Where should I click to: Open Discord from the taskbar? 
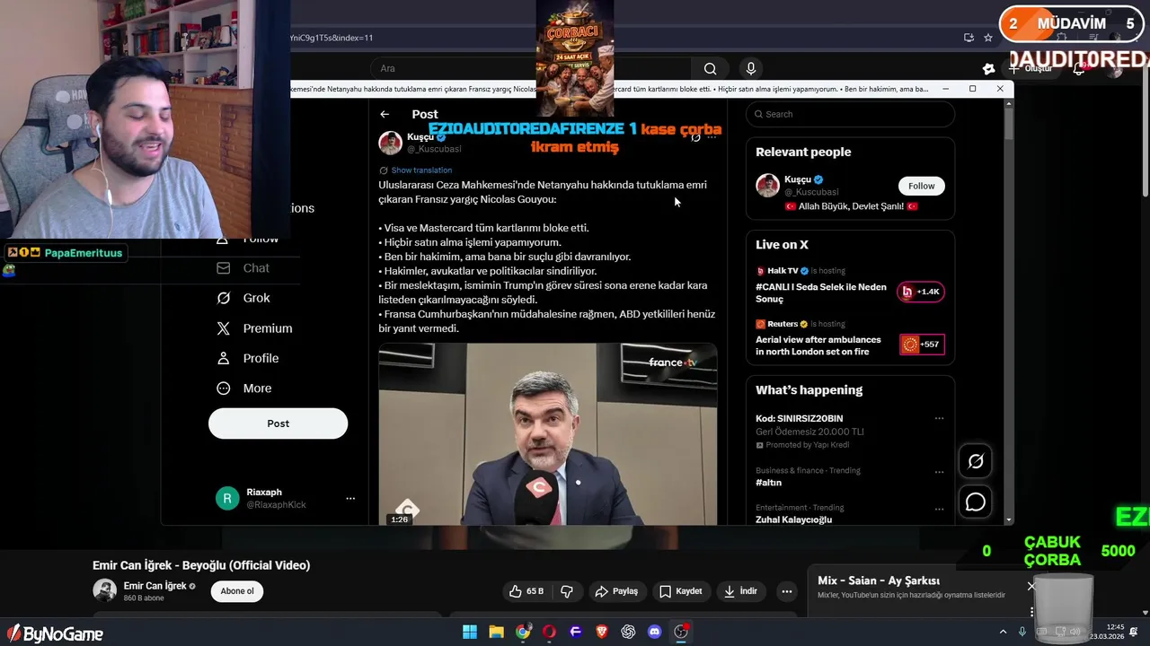point(655,632)
